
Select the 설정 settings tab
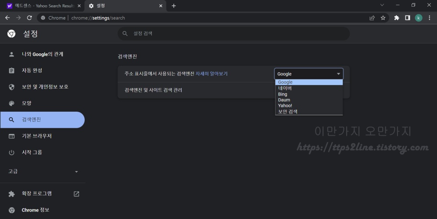125,6
